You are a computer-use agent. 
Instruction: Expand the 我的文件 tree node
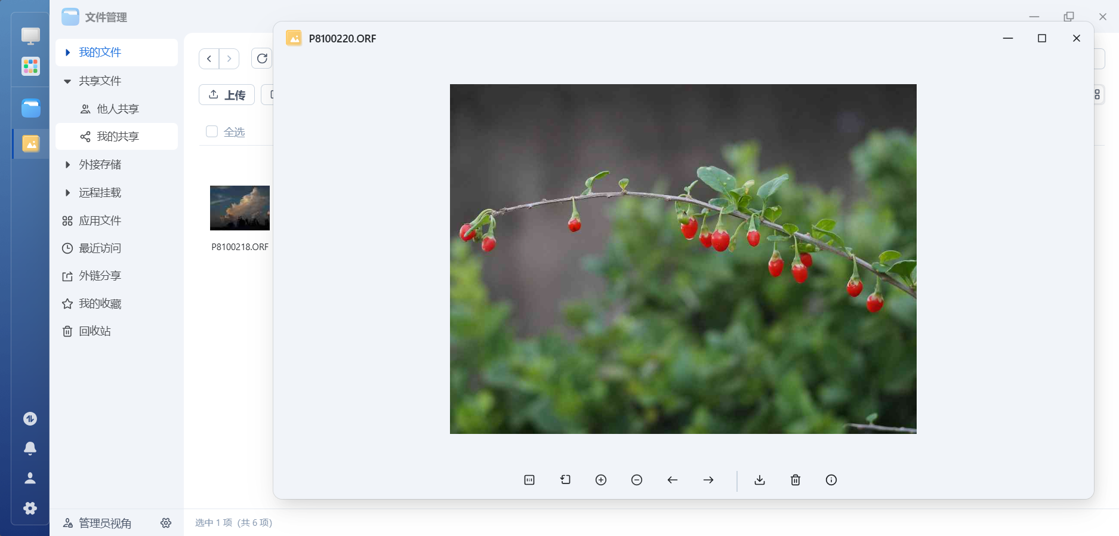[x=67, y=53]
